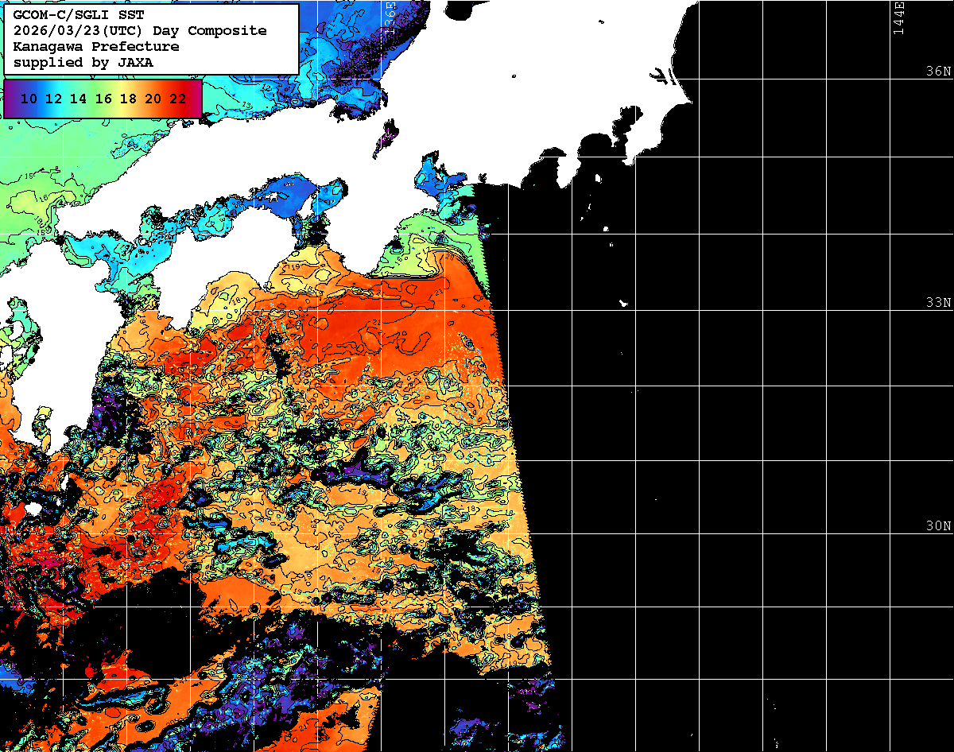Click the Kanagawa Prefecture label
The width and height of the screenshot is (954, 752).
(95, 47)
